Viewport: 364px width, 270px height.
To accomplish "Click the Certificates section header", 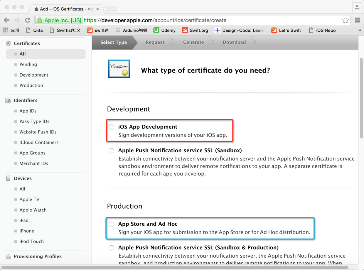I will (x=27, y=43).
